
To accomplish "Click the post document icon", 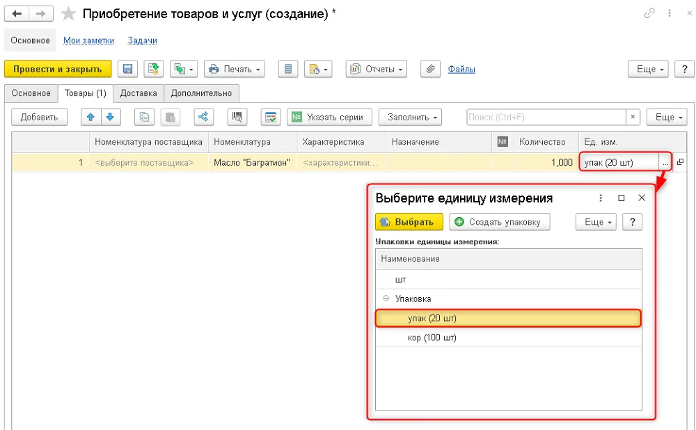I will 154,69.
